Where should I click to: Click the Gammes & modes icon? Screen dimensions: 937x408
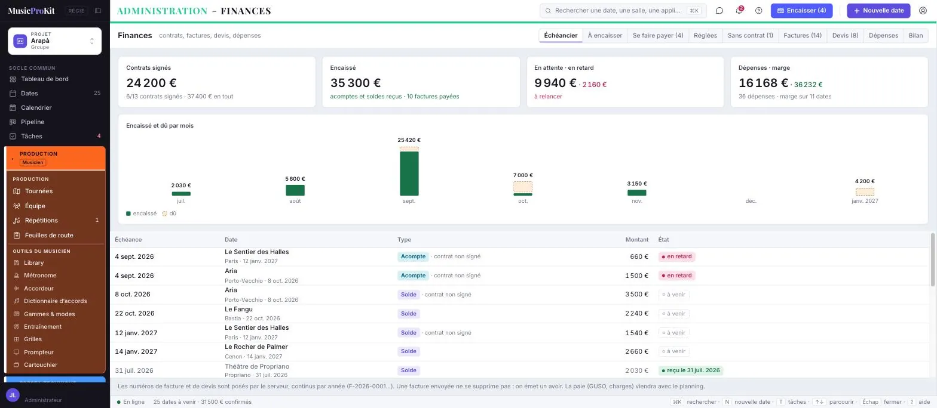[x=17, y=314]
